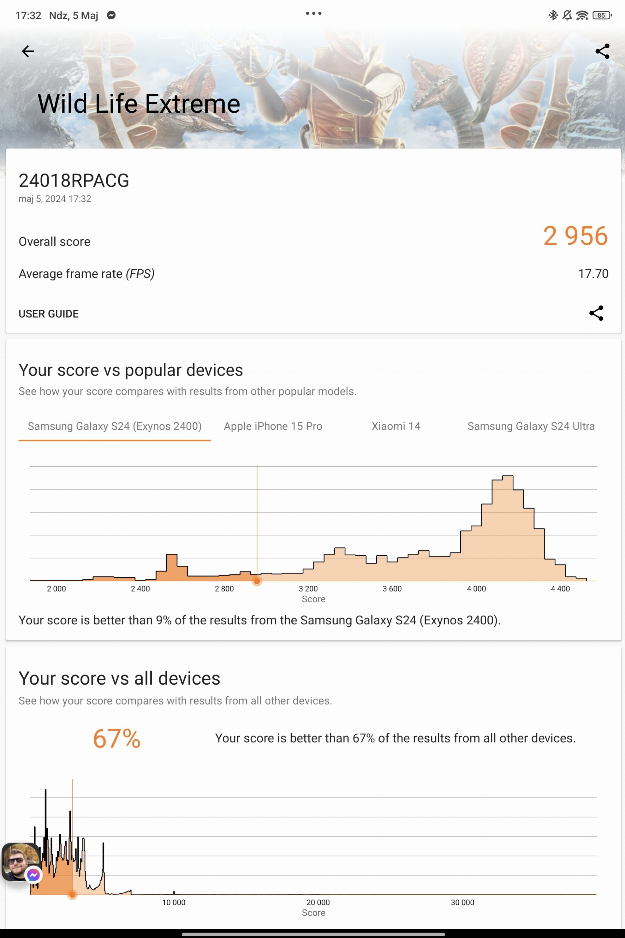Switch to the Xiaomi 14 tab
625x938 pixels.
click(396, 426)
